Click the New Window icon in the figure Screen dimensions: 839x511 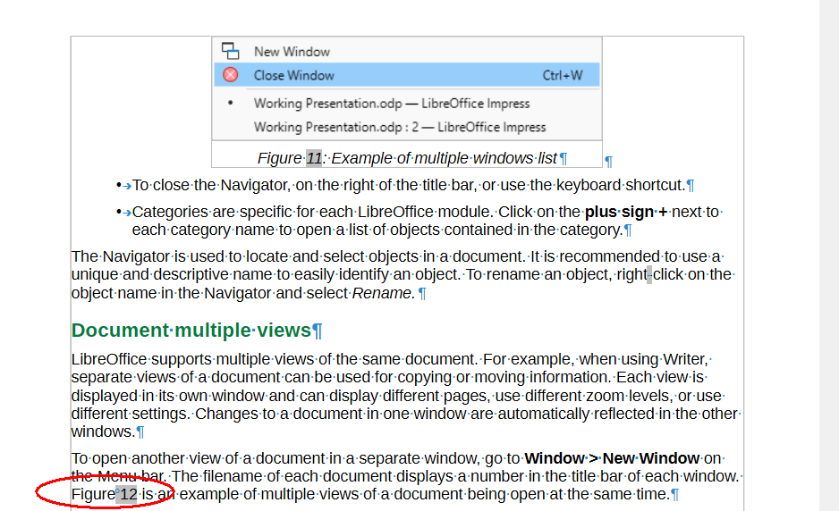pos(231,51)
